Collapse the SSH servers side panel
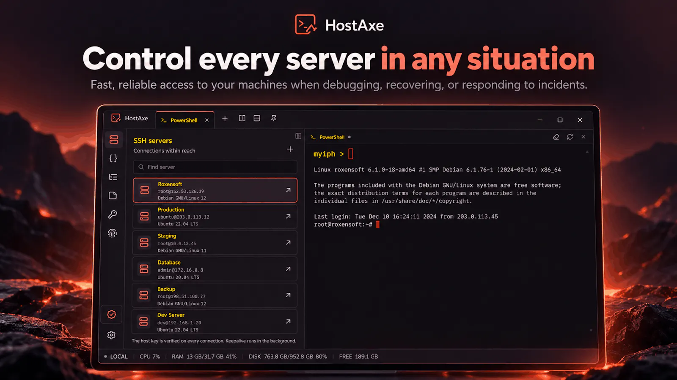The image size is (677, 380). tap(298, 136)
